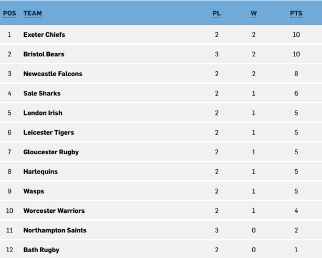Choose the London Irish team entry
Viewport: 322px width, 258px height.
tap(43, 113)
